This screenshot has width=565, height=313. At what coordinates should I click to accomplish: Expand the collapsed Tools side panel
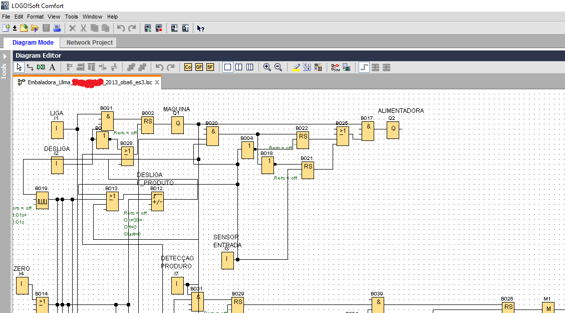click(x=5, y=56)
